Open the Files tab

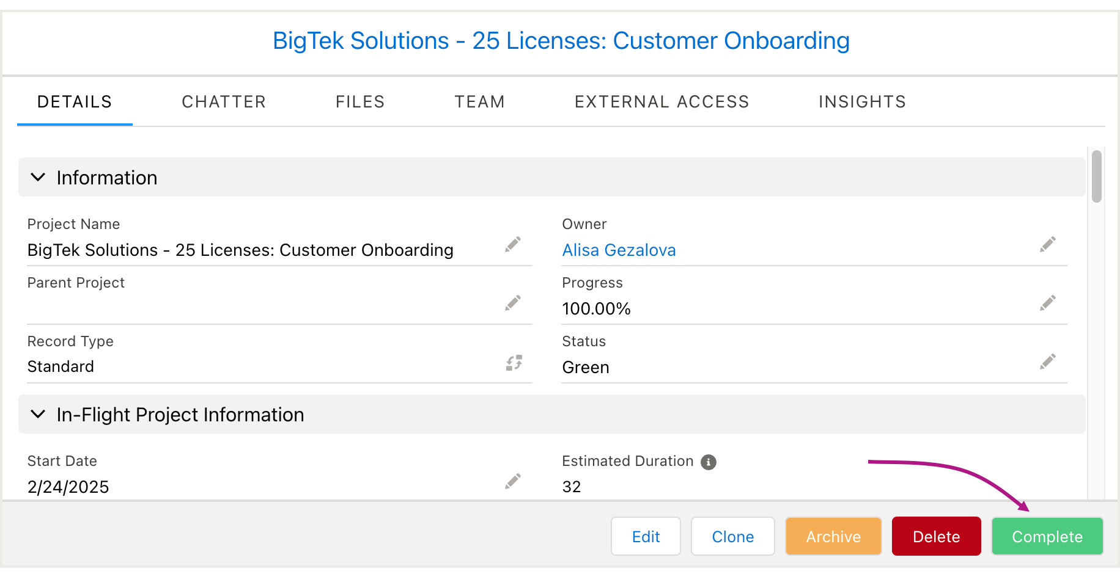(360, 102)
